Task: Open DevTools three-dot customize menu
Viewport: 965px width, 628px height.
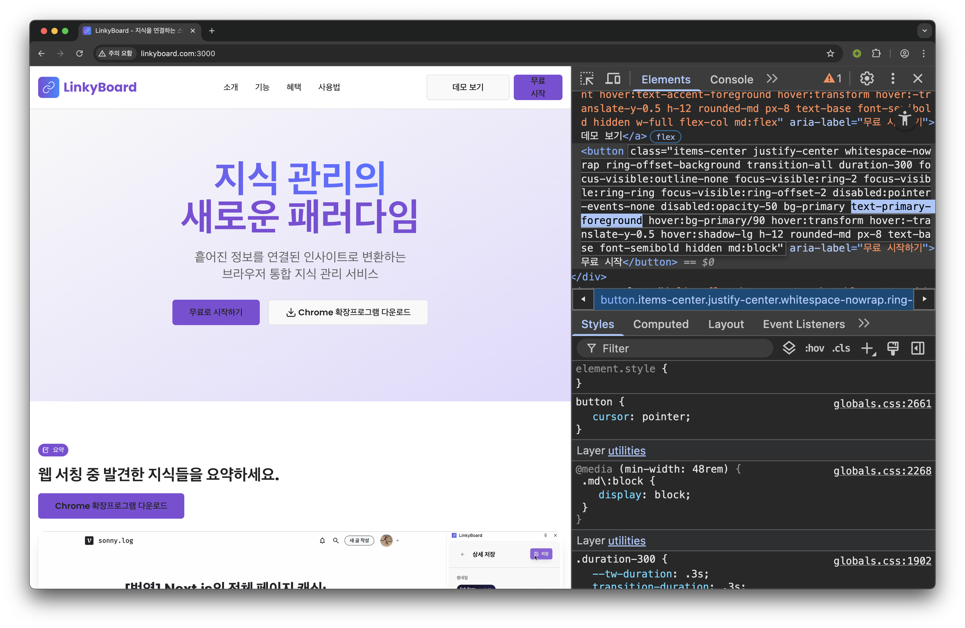Action: [x=892, y=79]
